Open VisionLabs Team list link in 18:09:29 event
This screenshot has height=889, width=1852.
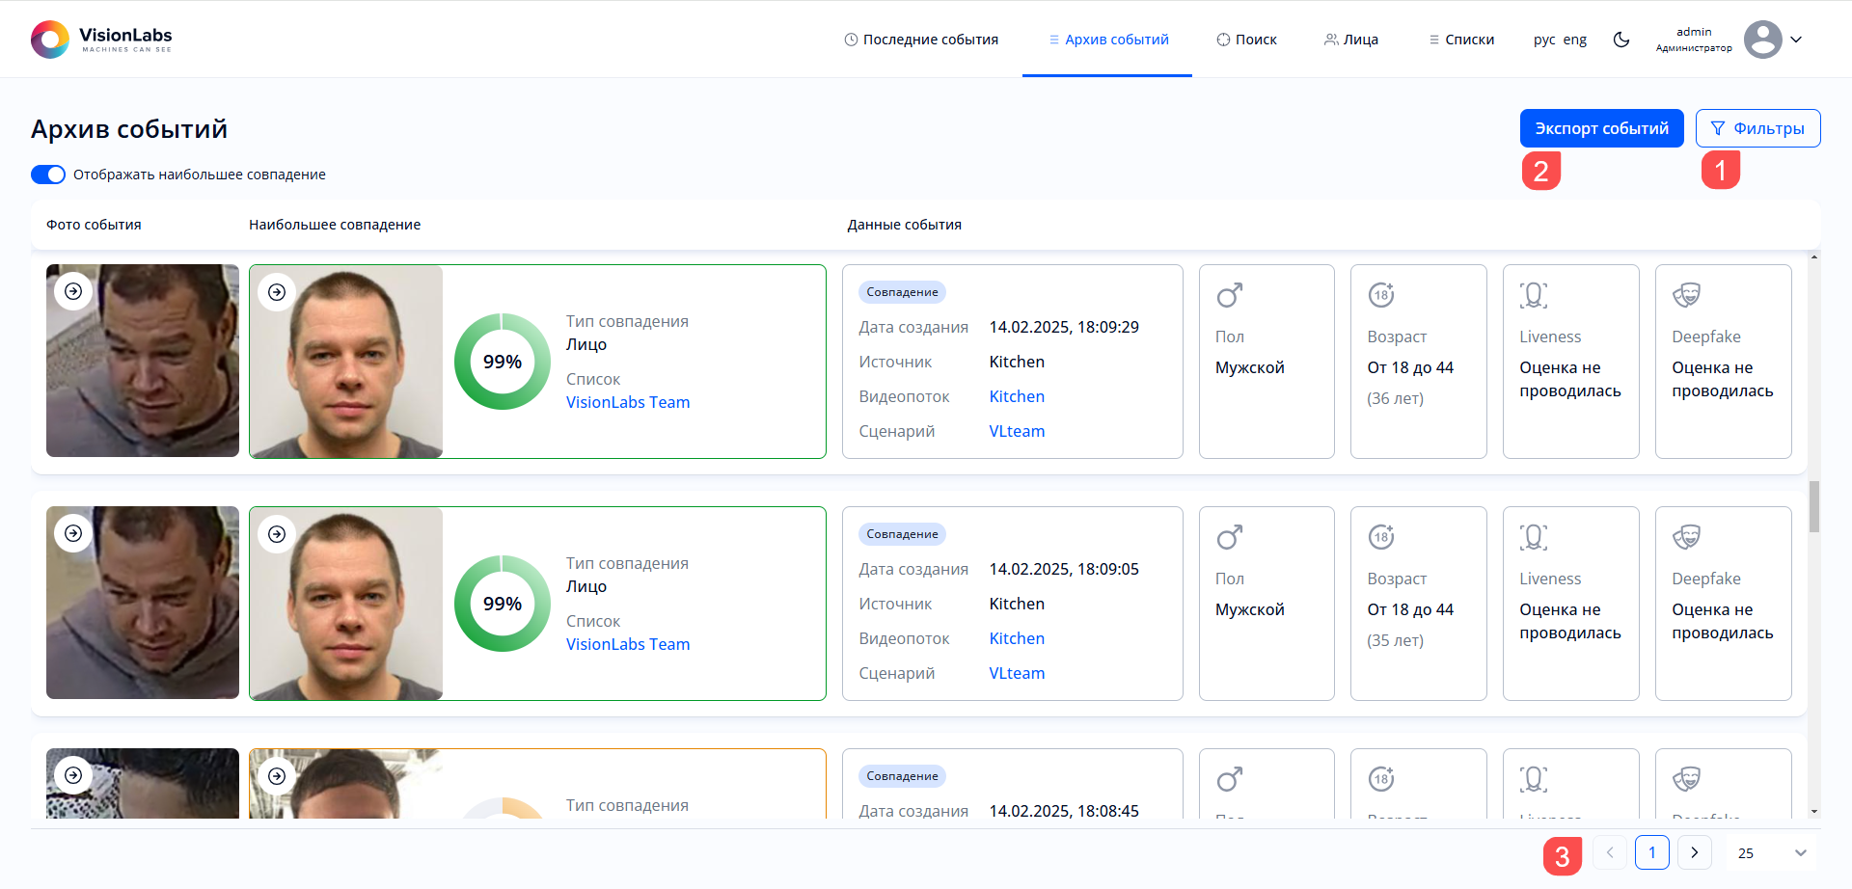(x=628, y=402)
